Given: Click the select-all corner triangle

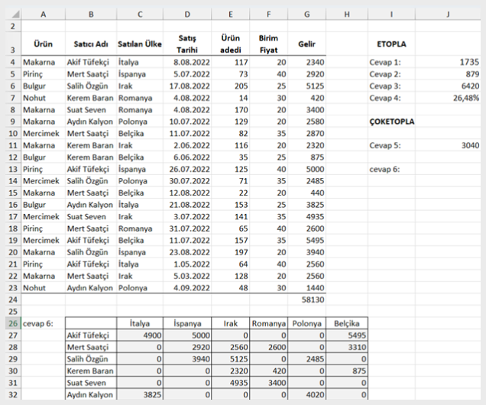Looking at the screenshot, I should (15, 15).
